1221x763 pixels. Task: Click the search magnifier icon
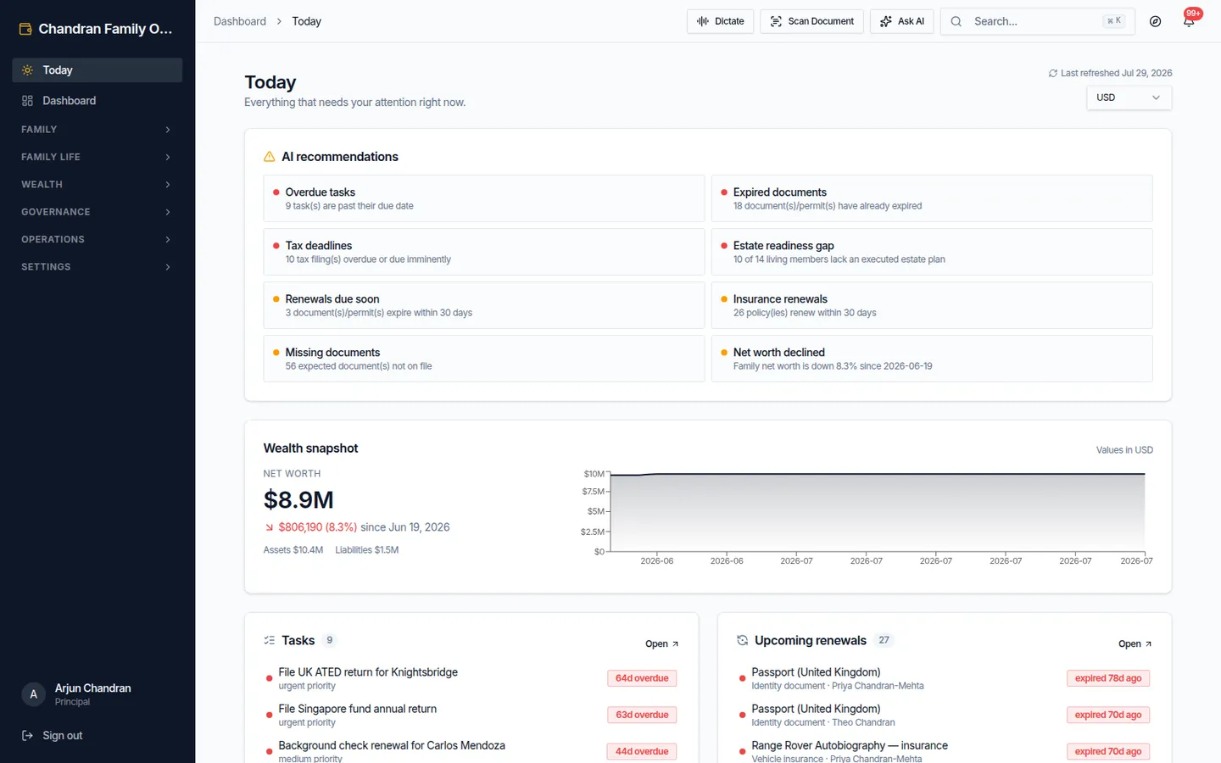pyautogui.click(x=956, y=21)
